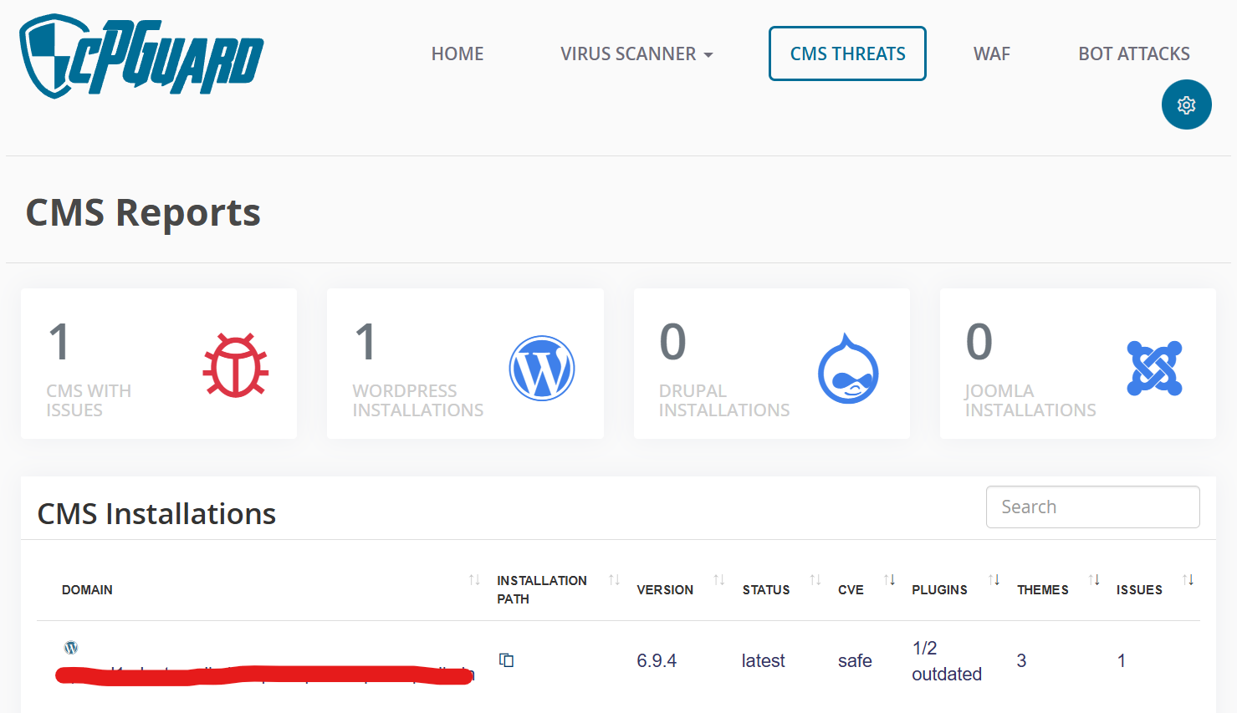The image size is (1237, 713).
Task: Sort table by Themes column arrows
Action: pos(1094,580)
